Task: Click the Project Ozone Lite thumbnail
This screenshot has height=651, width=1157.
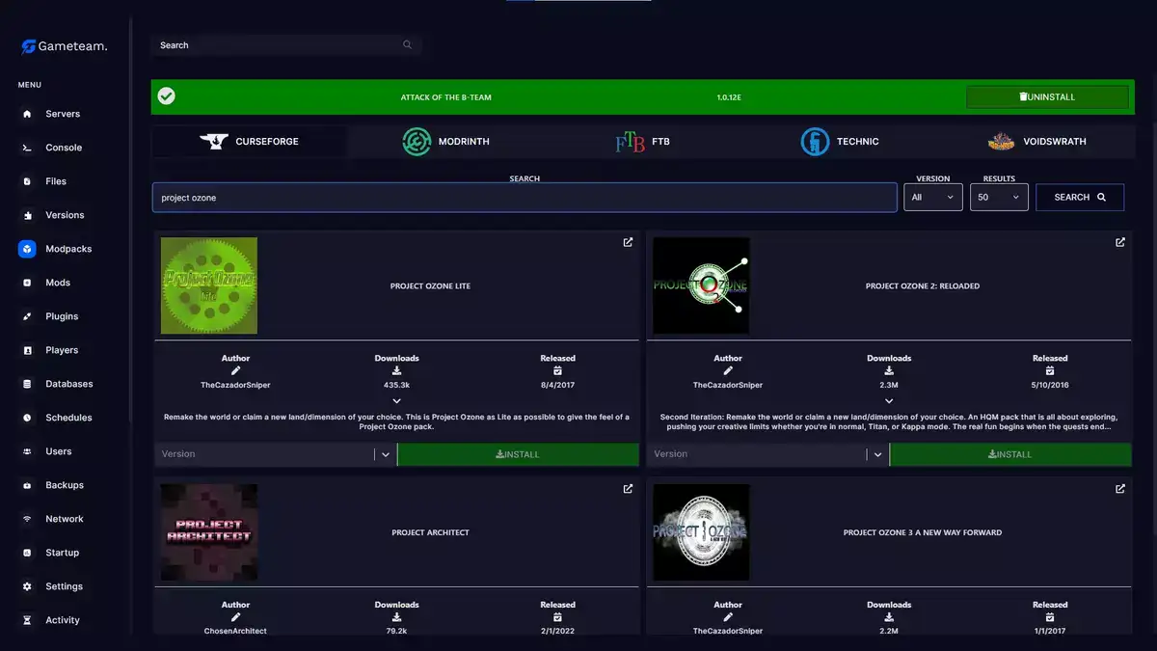Action: click(x=209, y=285)
